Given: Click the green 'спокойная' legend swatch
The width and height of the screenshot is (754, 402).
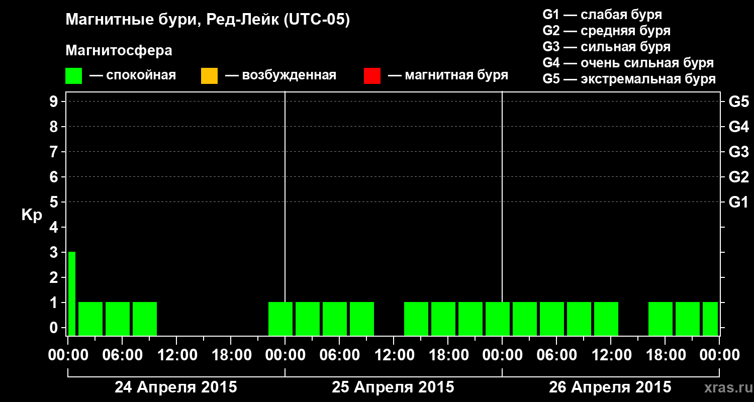Looking at the screenshot, I should [x=74, y=76].
